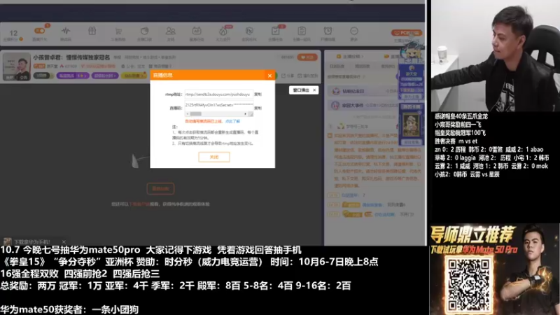Open the shopping cart icon in toolbar
Screen dimensions: 560x315
[x=118, y=31]
